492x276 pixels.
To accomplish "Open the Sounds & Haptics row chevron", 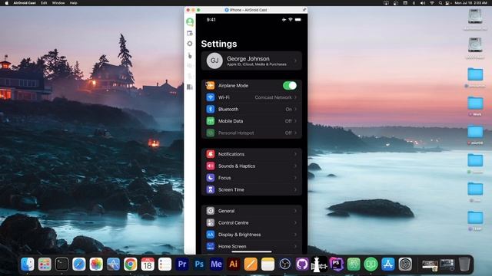I will click(x=295, y=166).
